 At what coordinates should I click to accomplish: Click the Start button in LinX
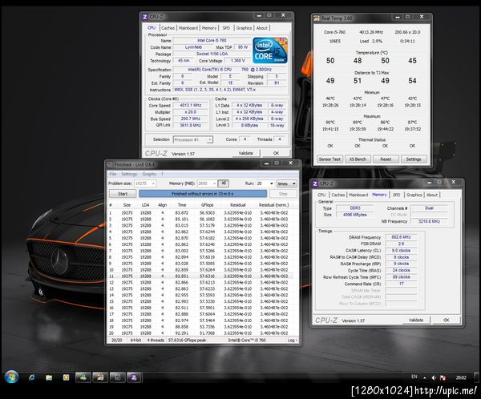tap(123, 194)
